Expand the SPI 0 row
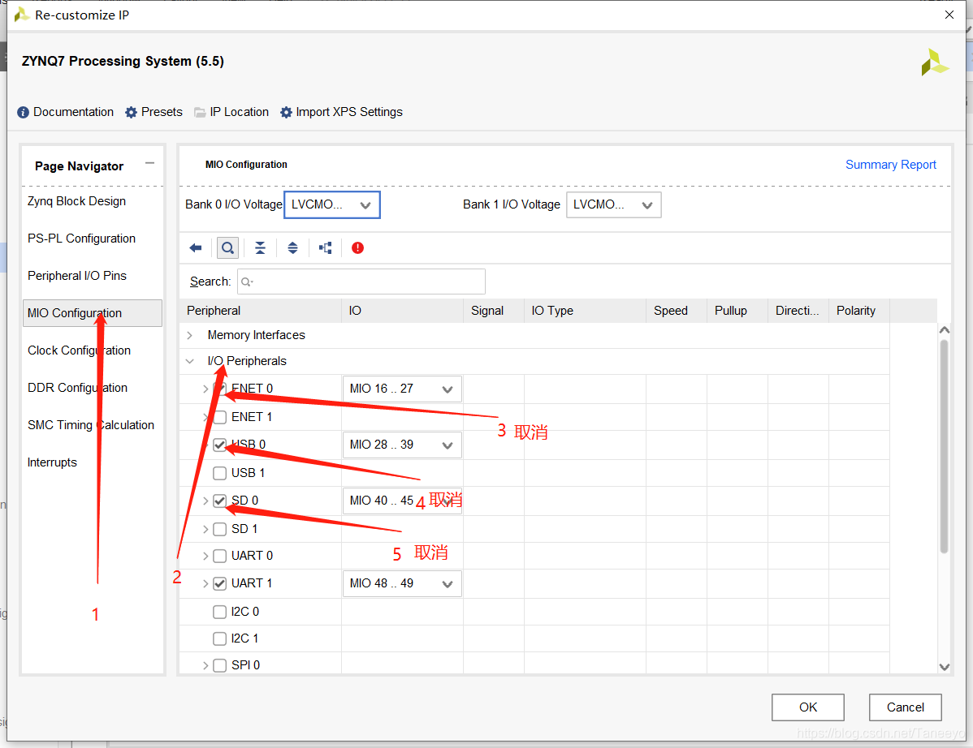Image resolution: width=973 pixels, height=748 pixels. coord(205,665)
